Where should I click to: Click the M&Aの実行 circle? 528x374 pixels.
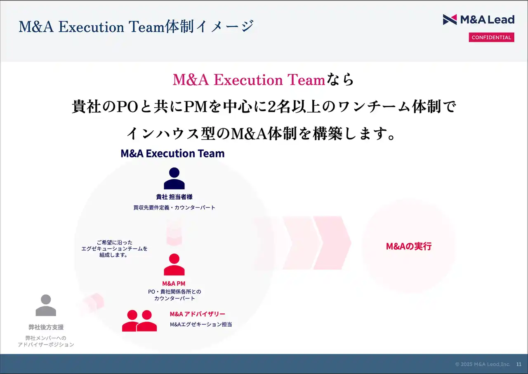(x=408, y=247)
